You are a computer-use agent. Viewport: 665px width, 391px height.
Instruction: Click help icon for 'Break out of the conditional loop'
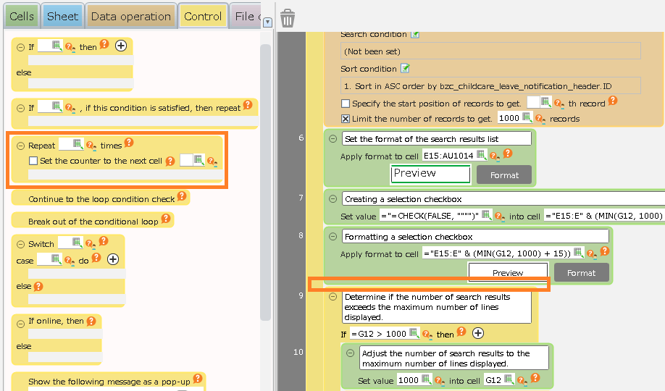pos(165,219)
